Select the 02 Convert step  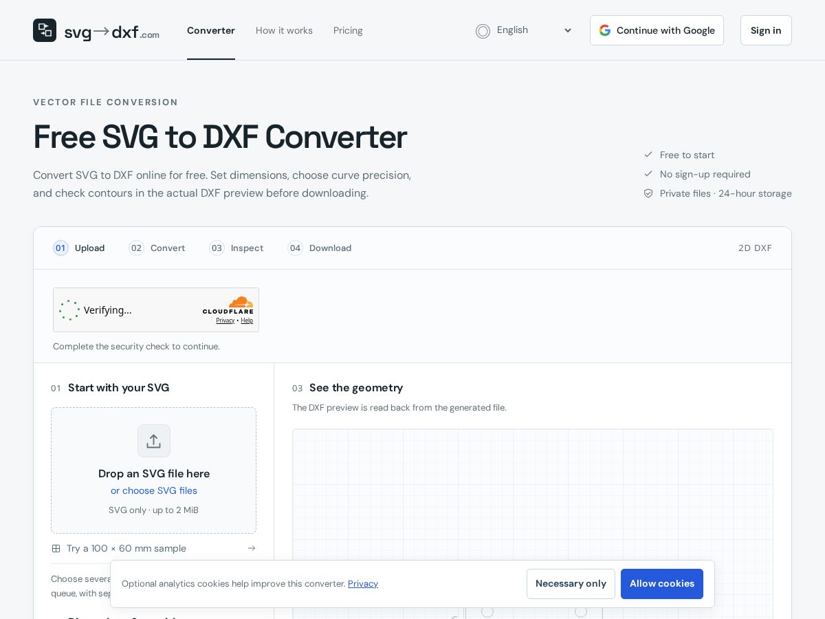[157, 248]
